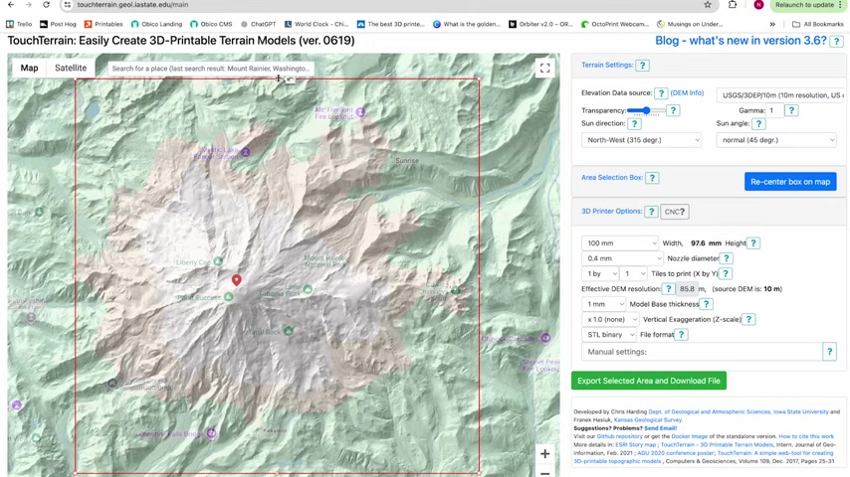Select the Map view tab
This screenshot has height=477, width=850.
coord(29,68)
